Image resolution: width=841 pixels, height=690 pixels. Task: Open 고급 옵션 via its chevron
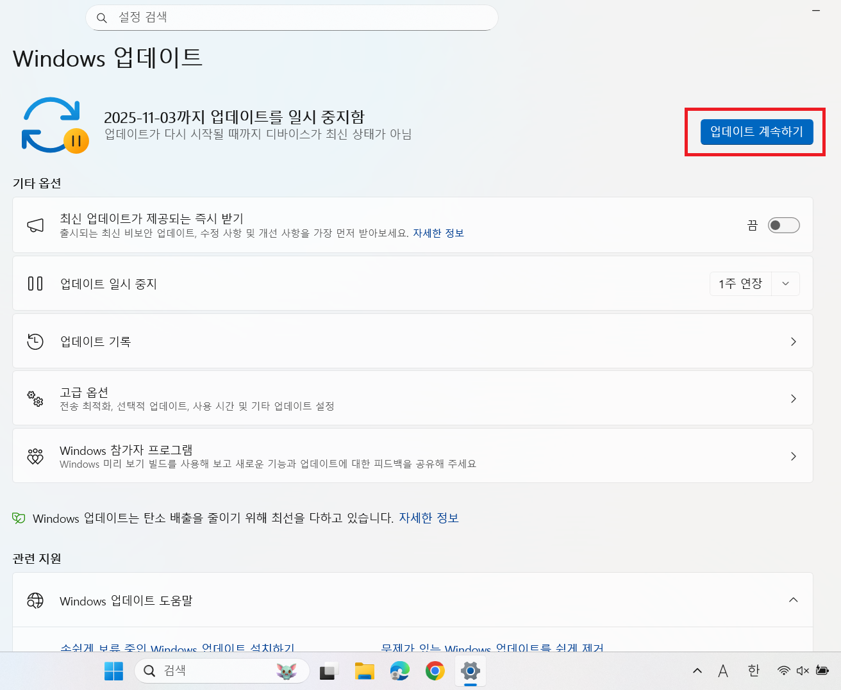[x=793, y=398]
